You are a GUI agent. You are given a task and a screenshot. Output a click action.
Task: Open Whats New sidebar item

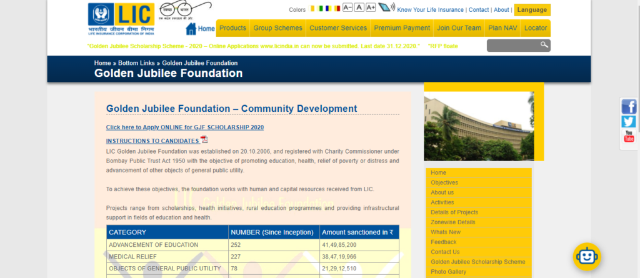point(479,232)
